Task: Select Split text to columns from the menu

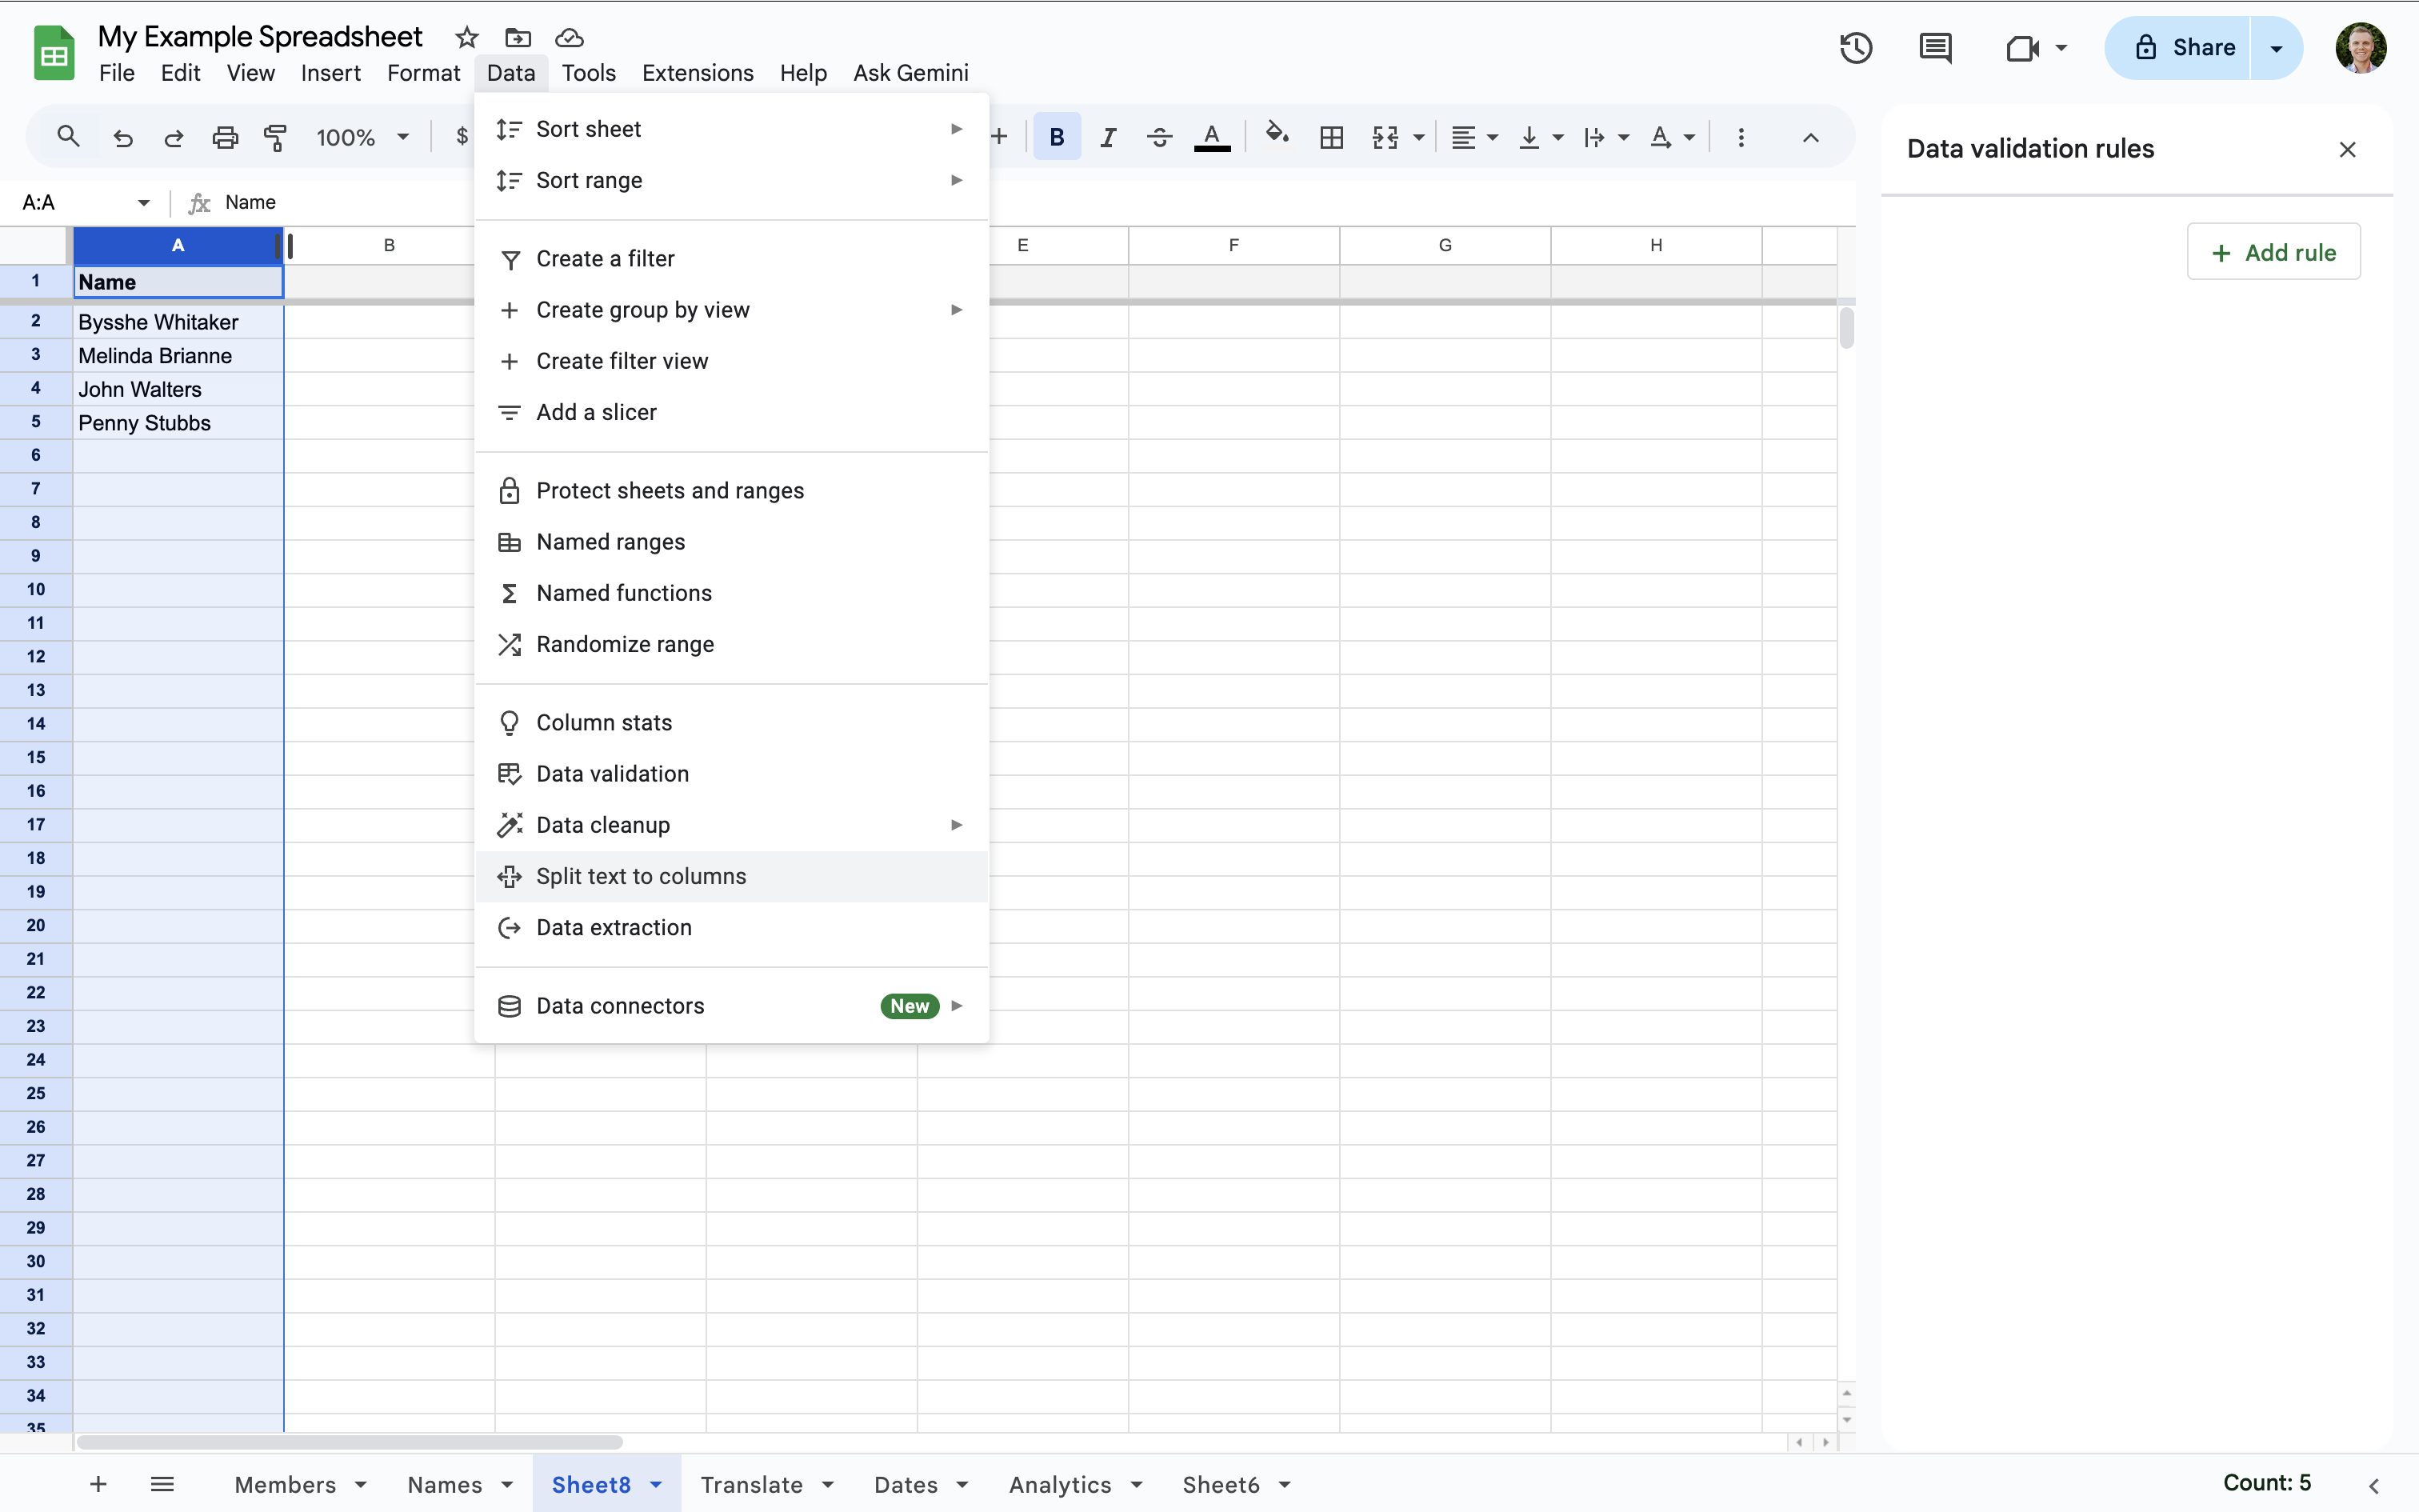Action: (x=641, y=876)
